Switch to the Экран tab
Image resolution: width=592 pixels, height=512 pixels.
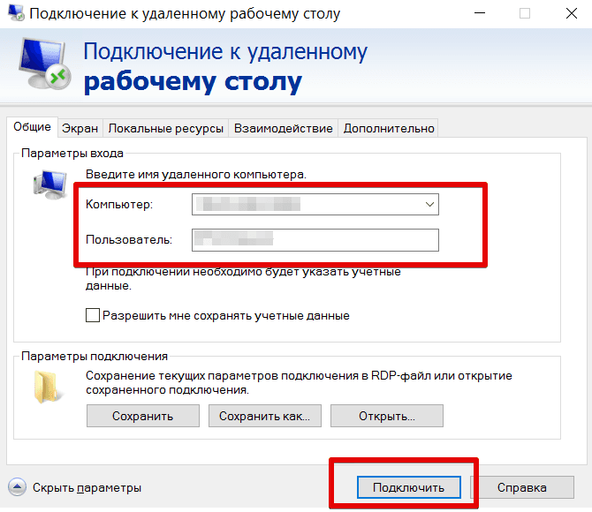[80, 128]
